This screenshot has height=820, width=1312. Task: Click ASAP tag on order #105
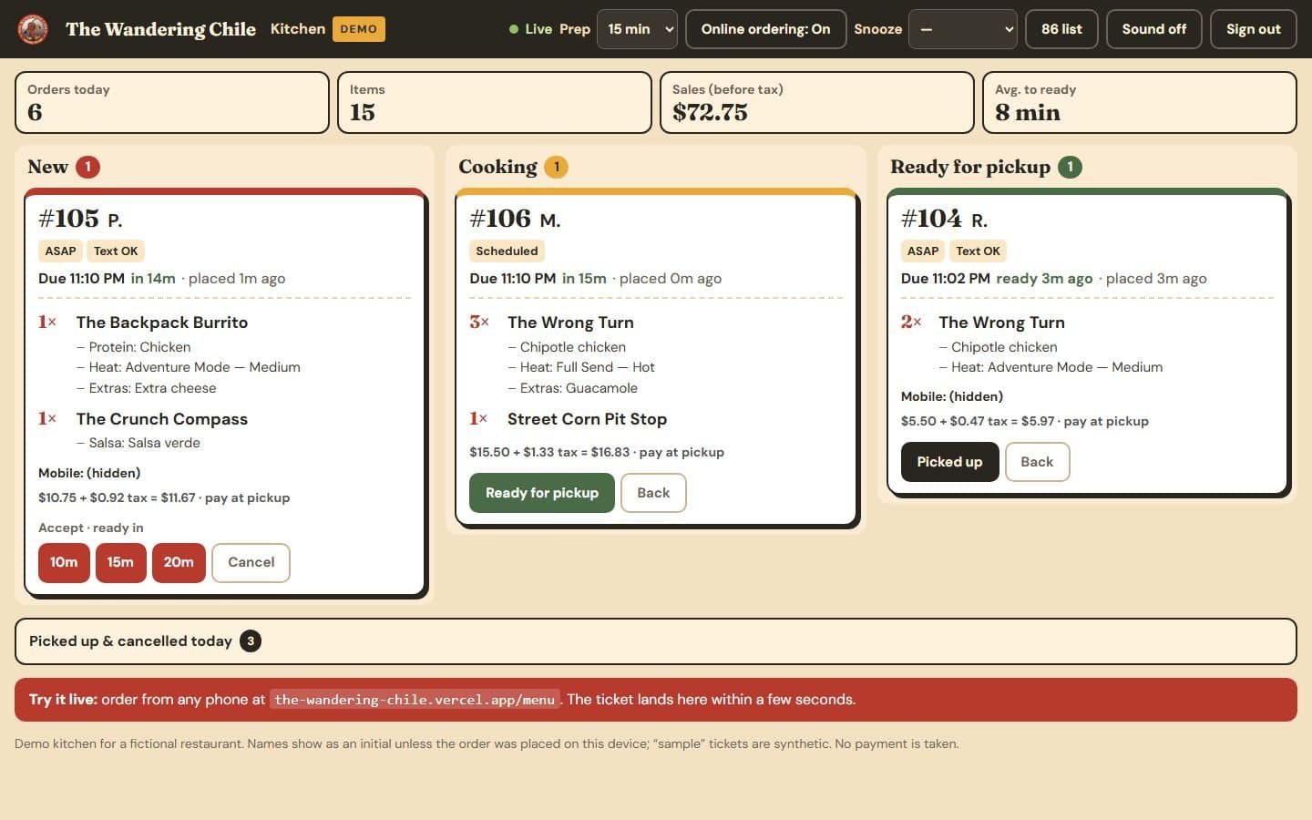point(60,251)
